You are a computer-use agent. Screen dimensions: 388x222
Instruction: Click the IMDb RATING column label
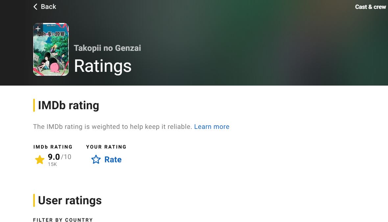(53, 147)
